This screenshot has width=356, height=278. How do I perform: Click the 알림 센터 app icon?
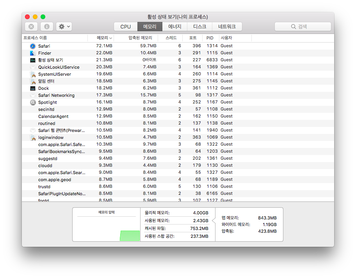(33, 81)
